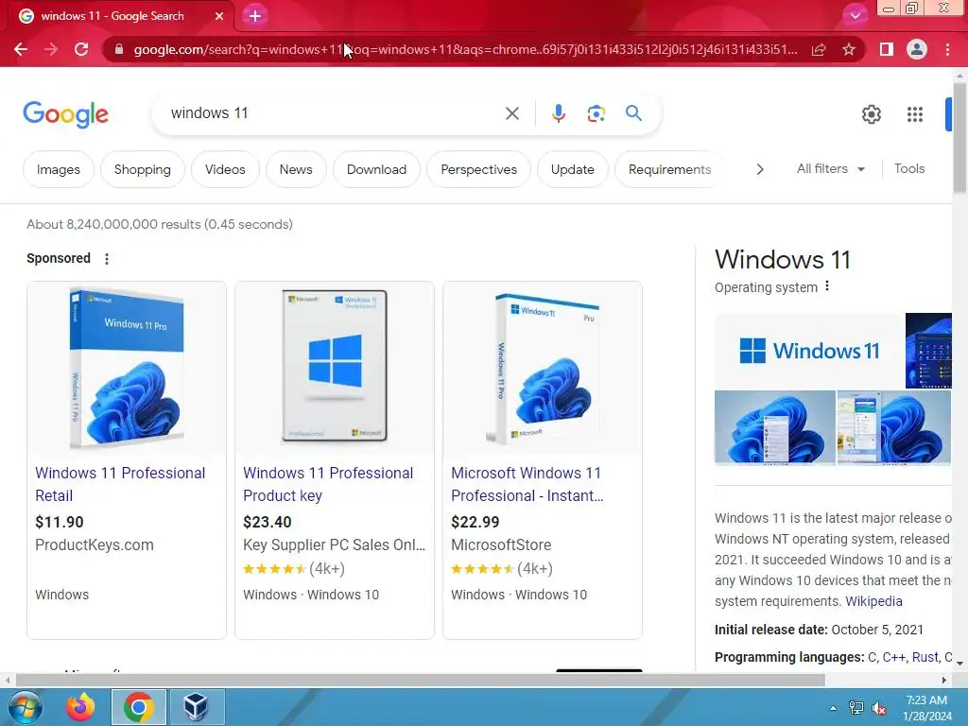Share this page from the address bar

point(819,49)
